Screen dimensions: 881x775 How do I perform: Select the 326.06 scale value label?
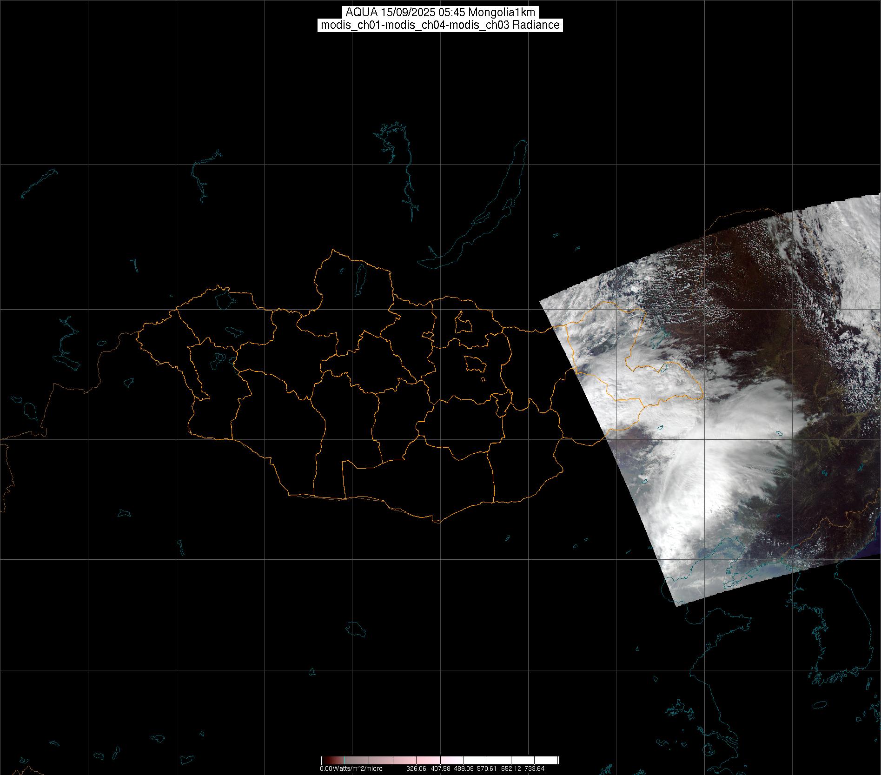point(416,768)
